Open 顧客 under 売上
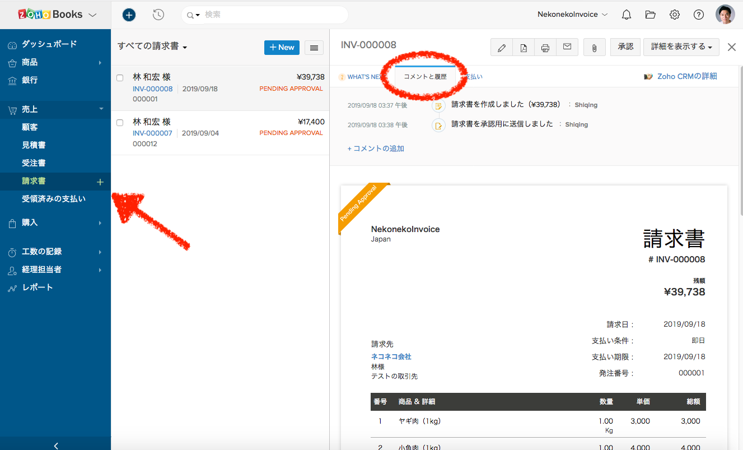The width and height of the screenshot is (743, 450). (x=30, y=127)
